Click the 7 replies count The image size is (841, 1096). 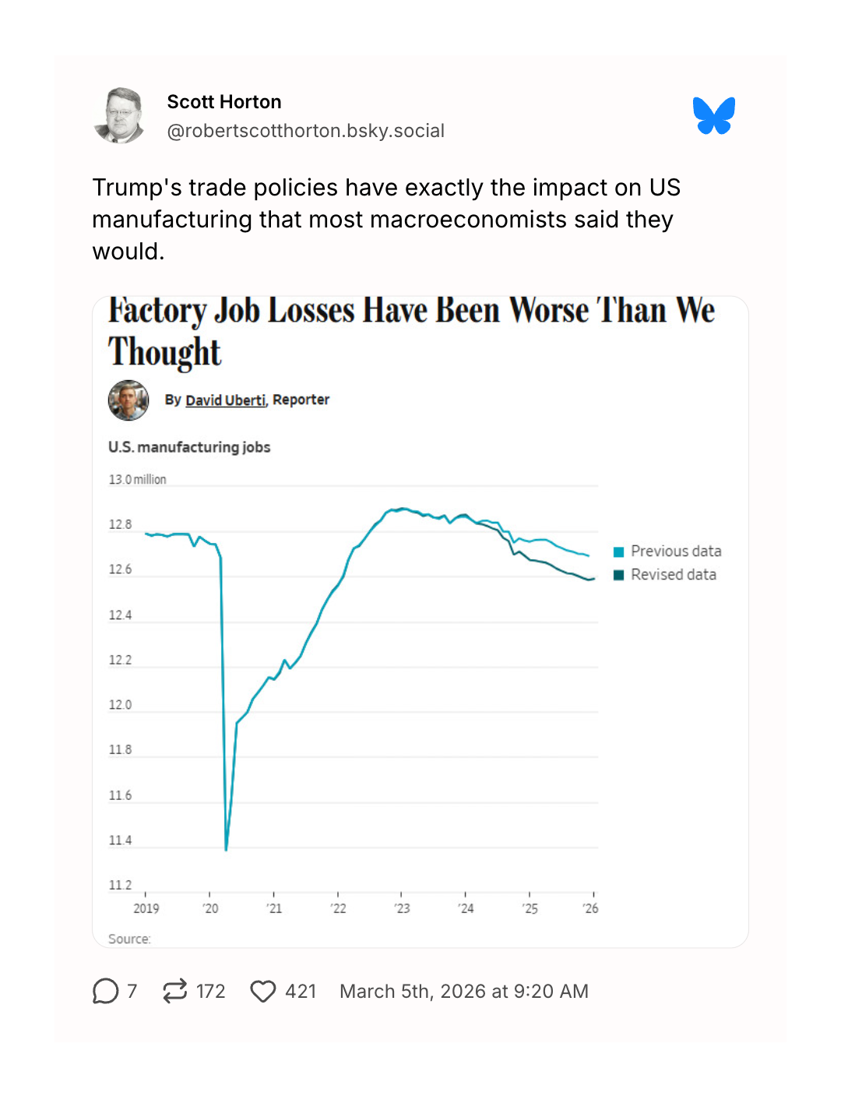(132, 991)
